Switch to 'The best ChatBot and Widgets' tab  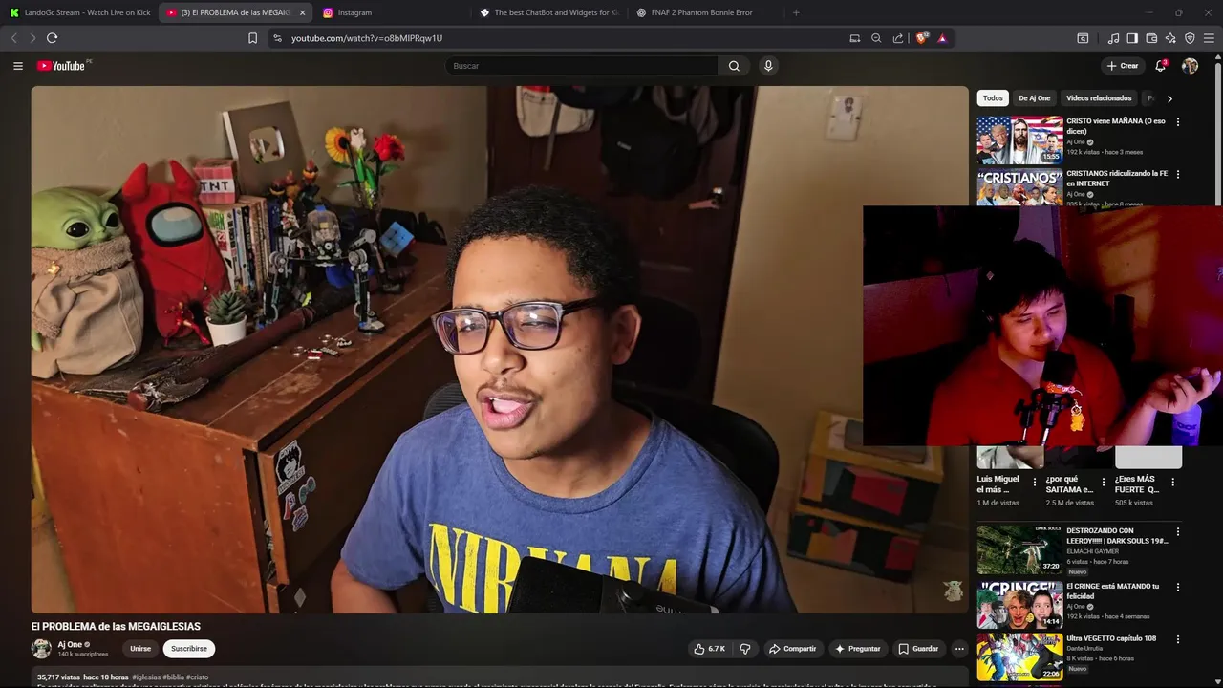549,12
